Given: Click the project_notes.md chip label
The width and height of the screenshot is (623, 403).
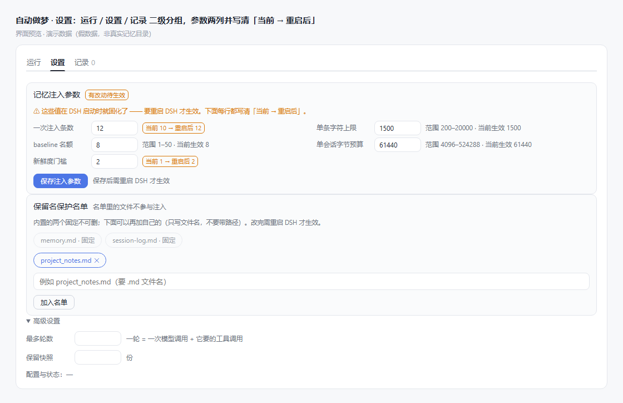Looking at the screenshot, I should point(66,261).
